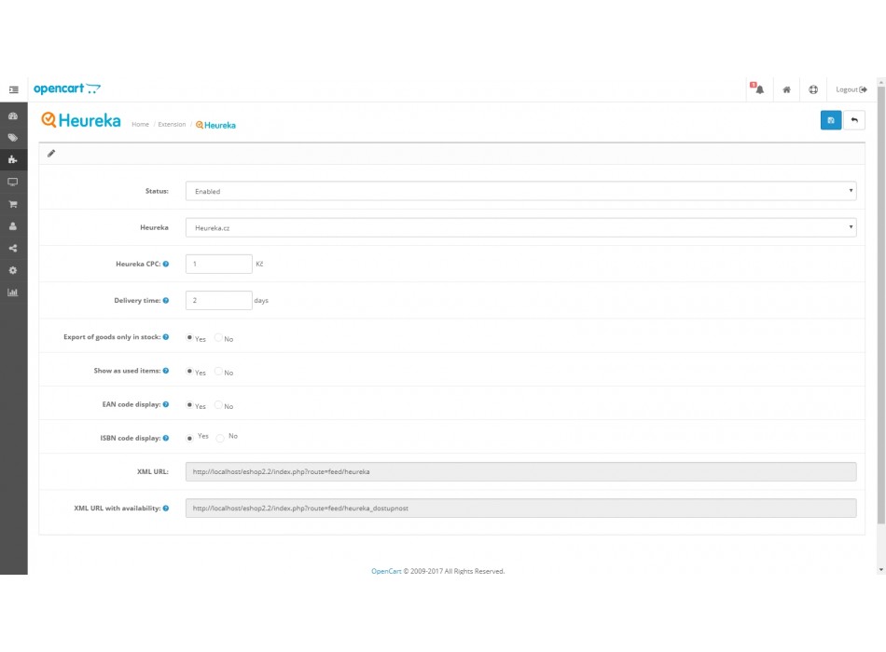The width and height of the screenshot is (886, 652).
Task: Click the Delivery time help icon
Action: [166, 300]
